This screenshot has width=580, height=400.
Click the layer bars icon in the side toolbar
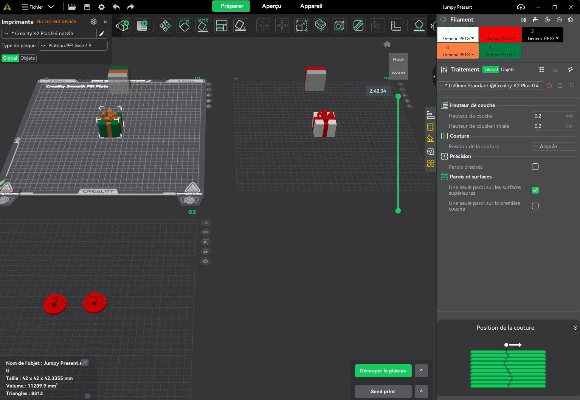click(430, 115)
